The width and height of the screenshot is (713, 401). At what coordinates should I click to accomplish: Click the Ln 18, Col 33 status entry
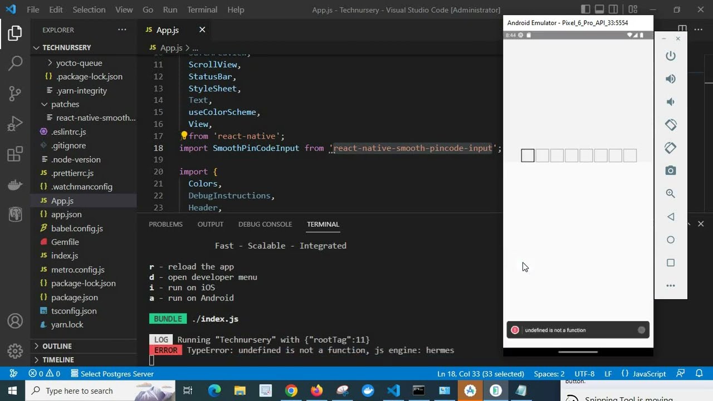(481, 374)
